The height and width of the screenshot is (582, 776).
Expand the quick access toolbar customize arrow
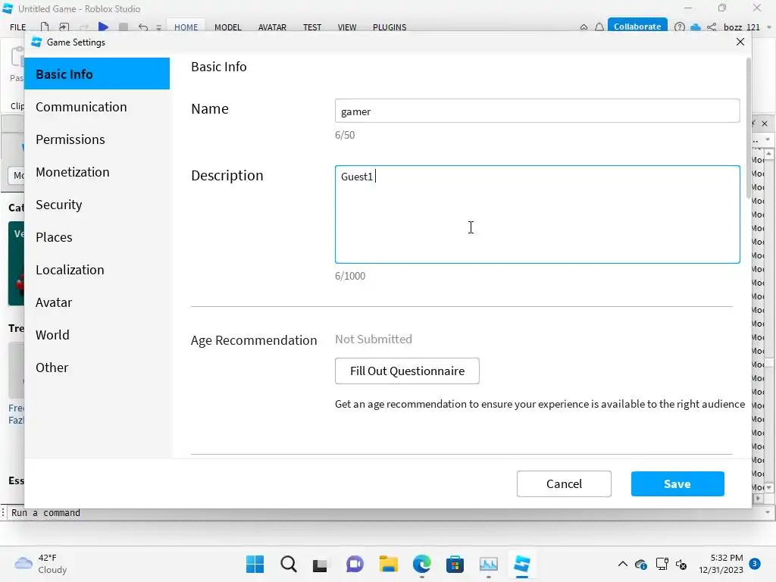pyautogui.click(x=159, y=28)
